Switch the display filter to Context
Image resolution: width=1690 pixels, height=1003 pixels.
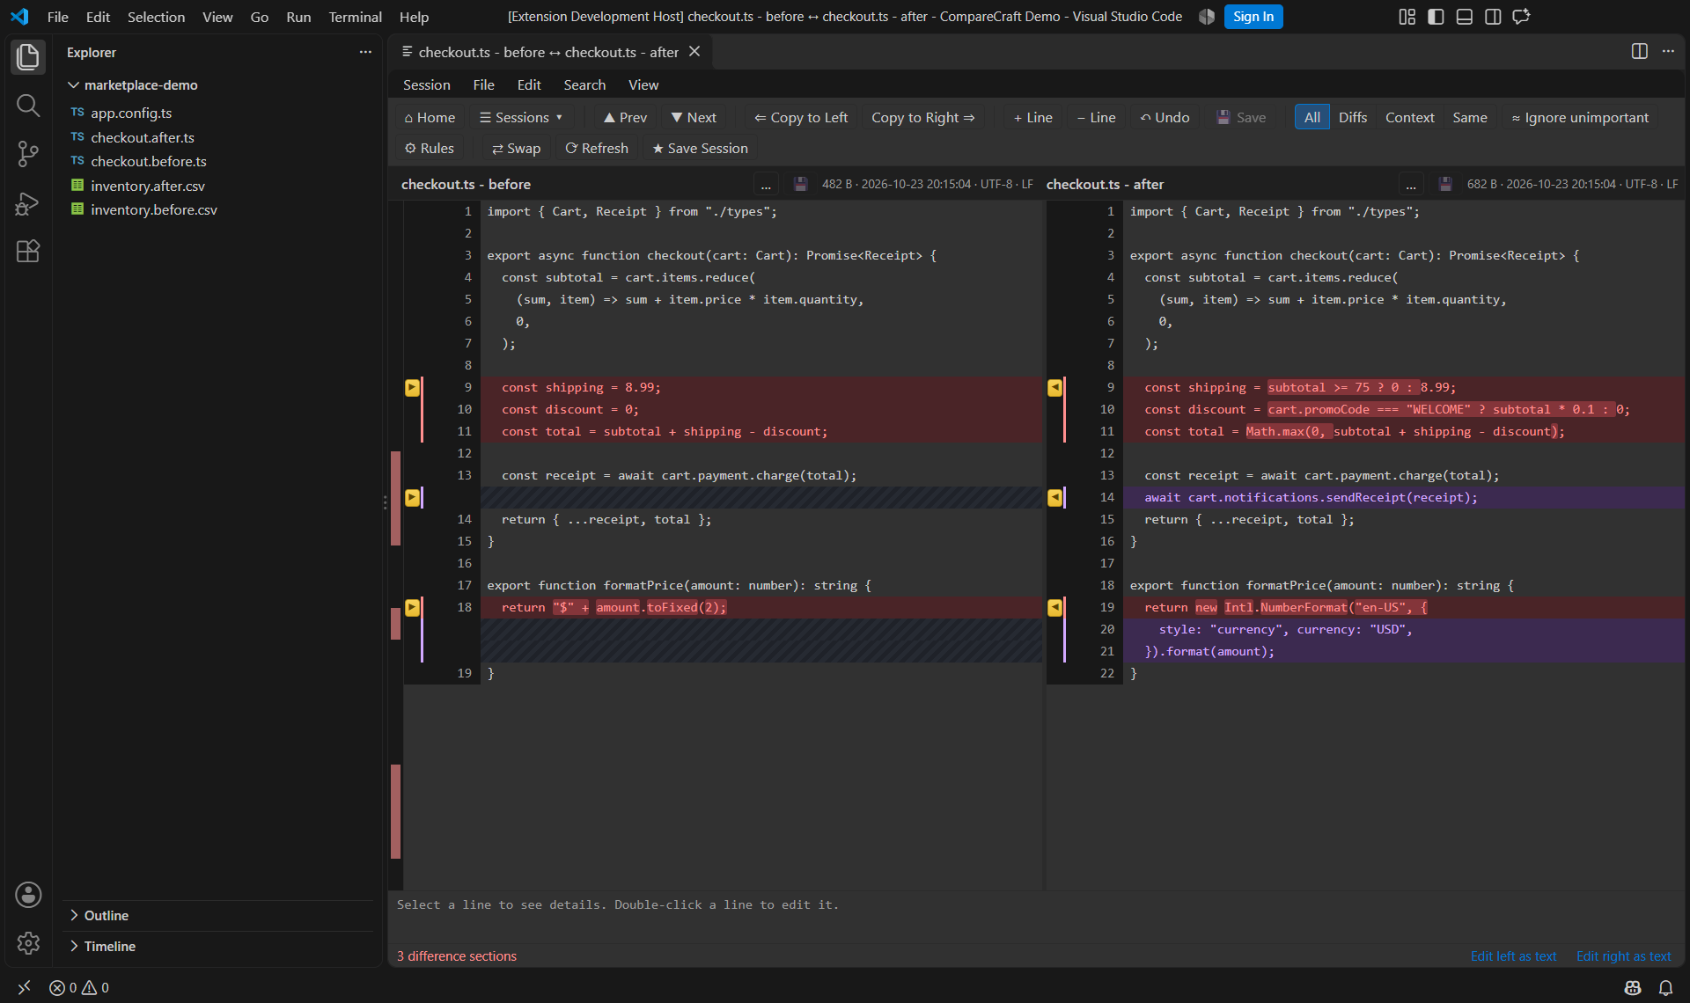pyautogui.click(x=1409, y=117)
